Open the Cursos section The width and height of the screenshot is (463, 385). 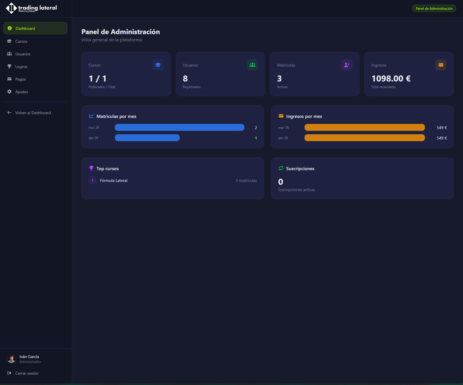tap(35, 41)
